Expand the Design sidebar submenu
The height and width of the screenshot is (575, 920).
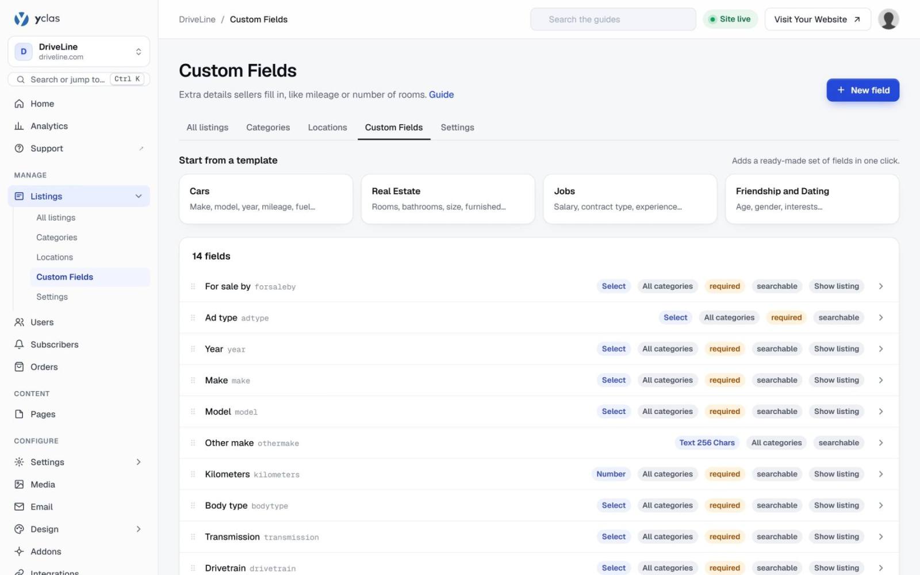click(139, 529)
